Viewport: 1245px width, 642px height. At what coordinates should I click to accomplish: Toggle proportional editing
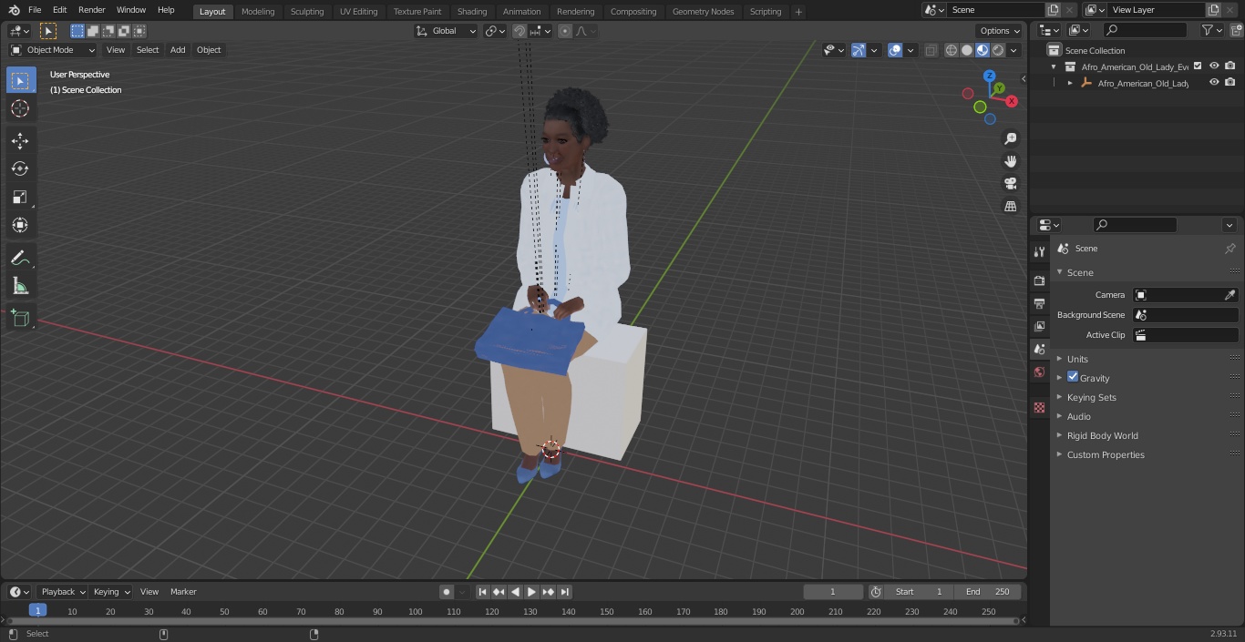click(565, 31)
